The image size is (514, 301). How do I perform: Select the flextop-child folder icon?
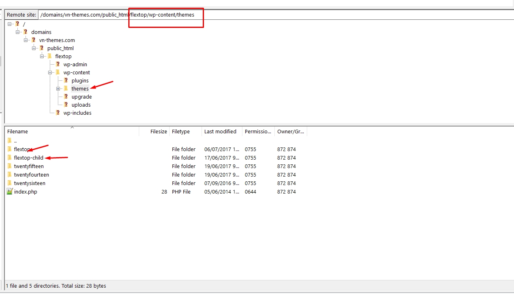10,158
